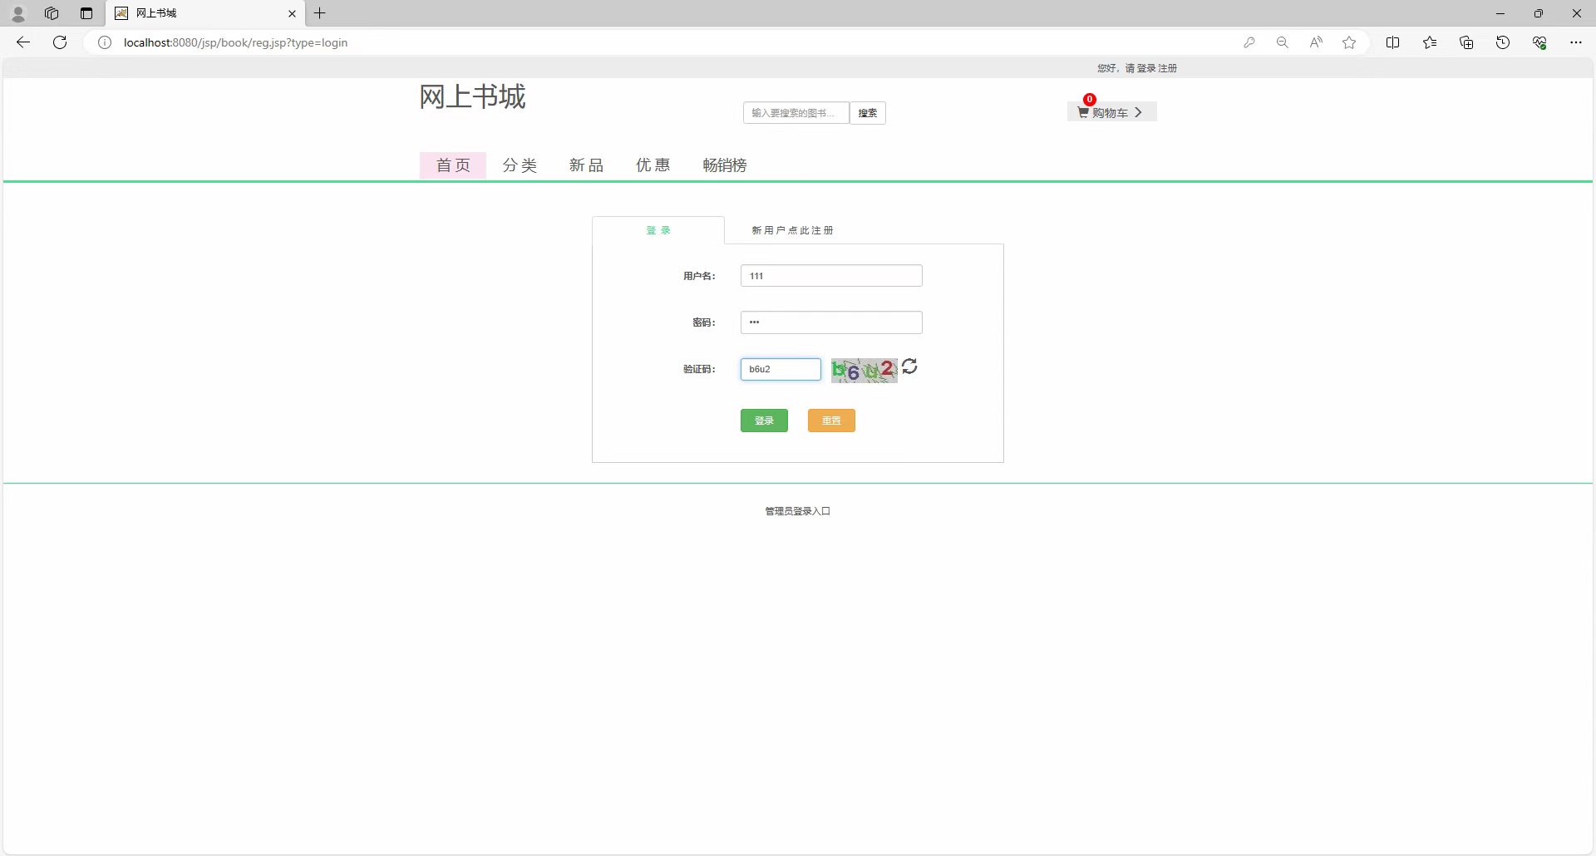This screenshot has height=856, width=1596.
Task: Open browser essentials heart icon
Action: pos(1539,42)
